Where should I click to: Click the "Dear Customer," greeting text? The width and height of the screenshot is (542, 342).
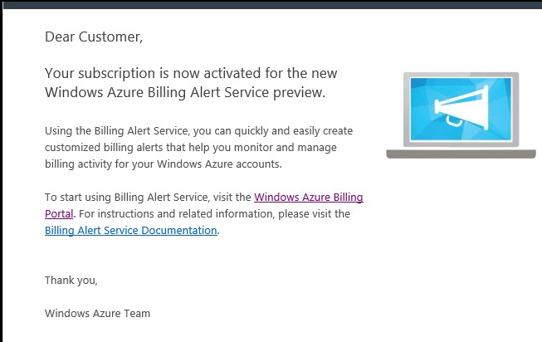pos(94,37)
